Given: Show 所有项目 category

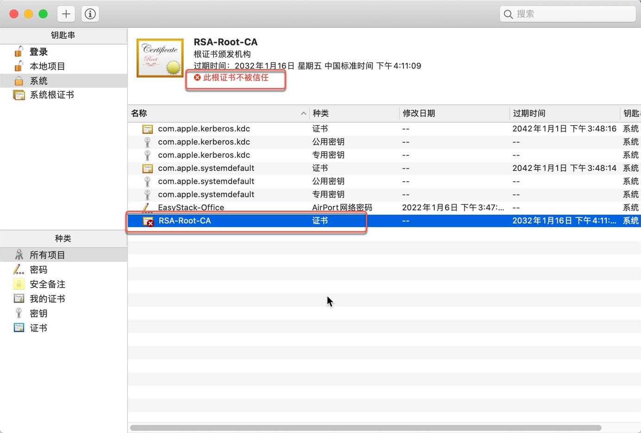Looking at the screenshot, I should pyautogui.click(x=47, y=255).
